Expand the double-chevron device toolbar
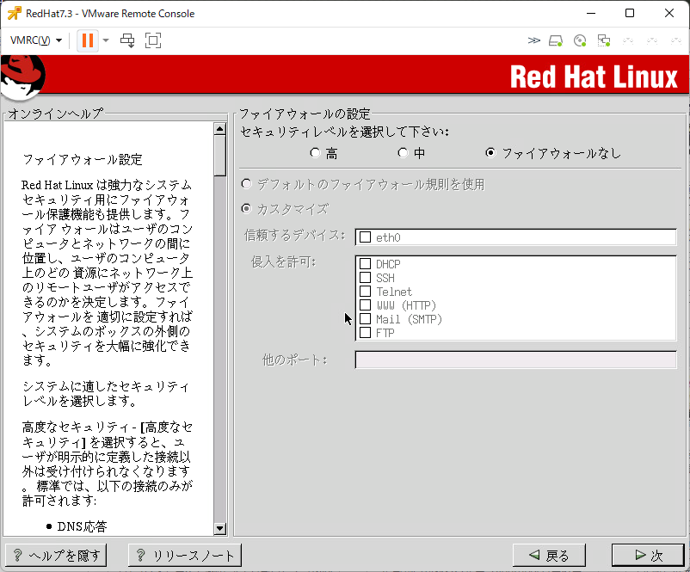Image resolution: width=690 pixels, height=572 pixels. pyautogui.click(x=533, y=40)
